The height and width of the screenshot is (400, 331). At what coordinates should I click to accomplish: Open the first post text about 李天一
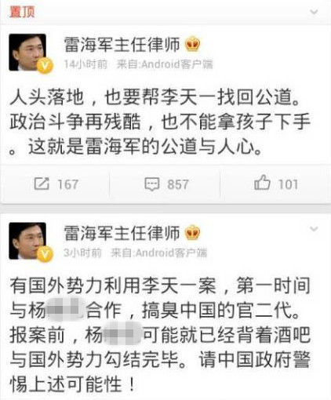click(160, 122)
